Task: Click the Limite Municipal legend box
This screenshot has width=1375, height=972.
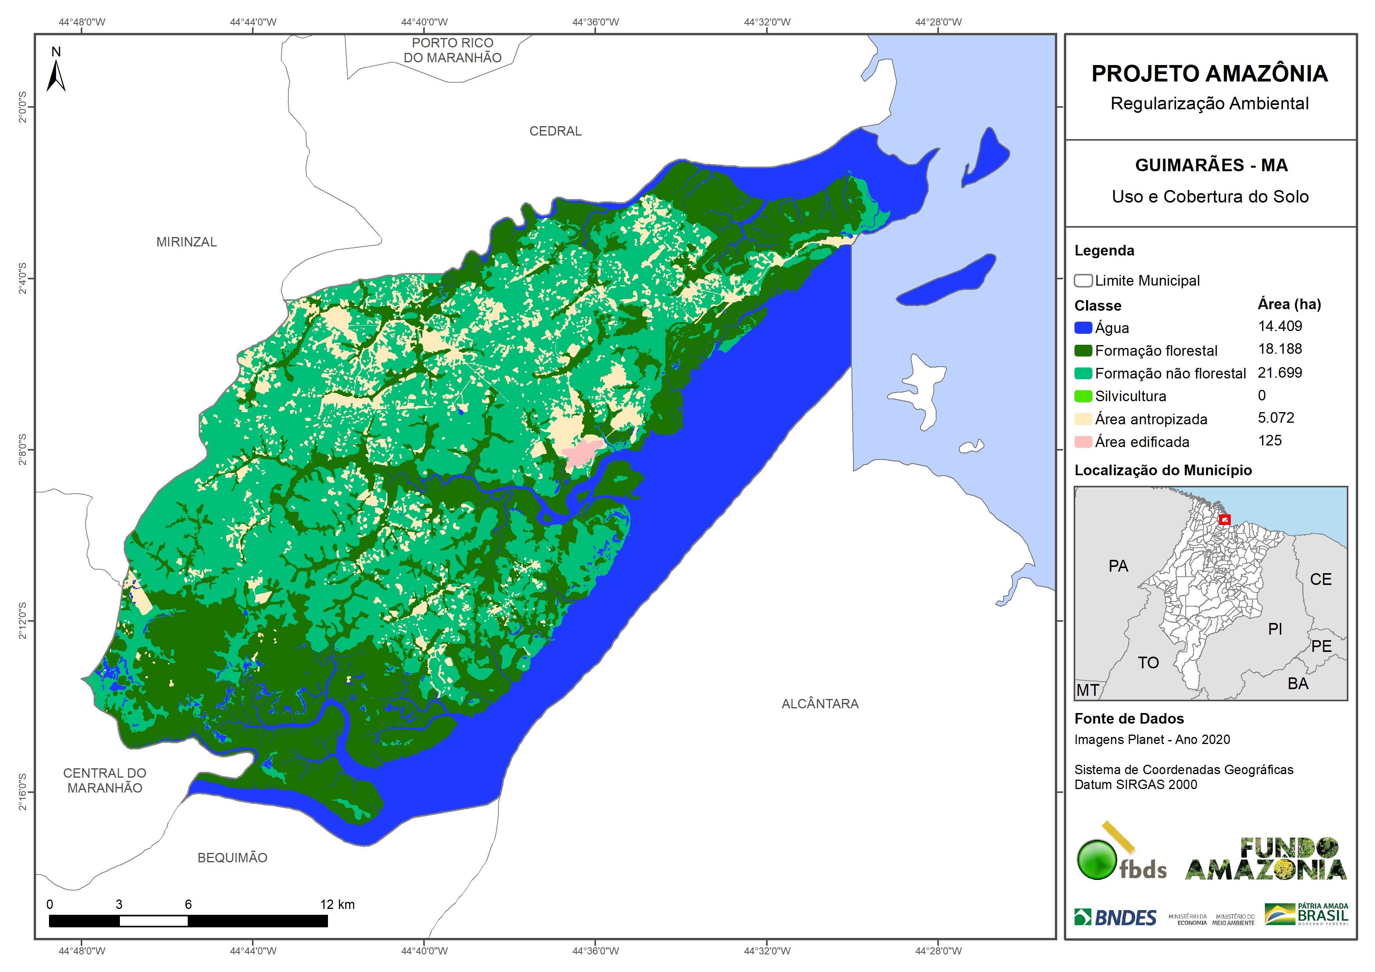Action: click(x=1083, y=280)
